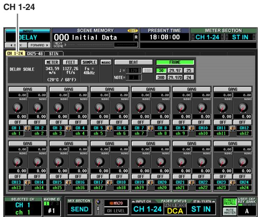The image size is (259, 217).
Task: Turn delay on for CH 6
Action: 119,122
